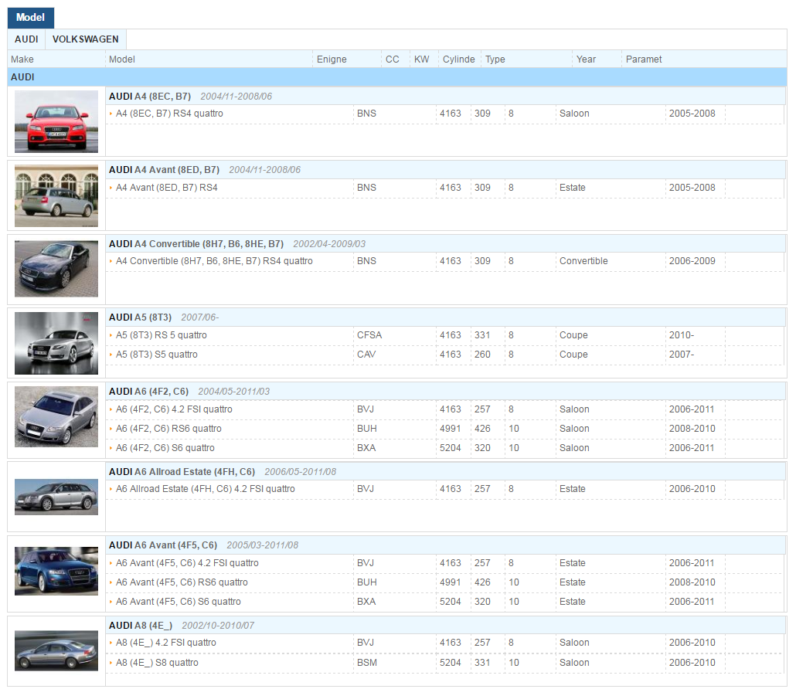Open the blue A6 Avant image
Screen dimensions: 796x689
click(x=56, y=571)
